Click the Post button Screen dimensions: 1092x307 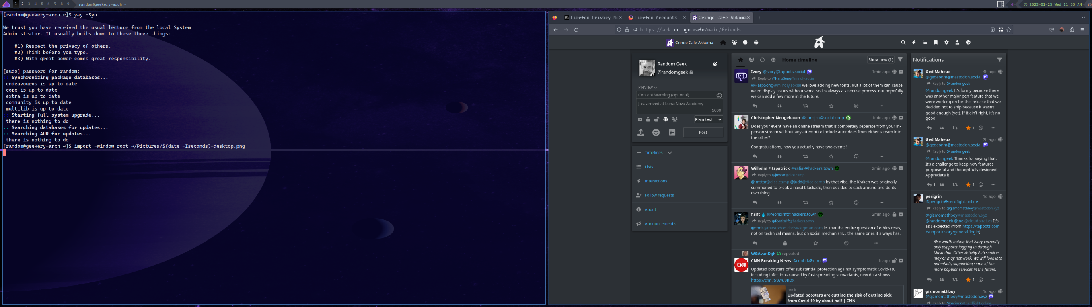(x=703, y=133)
